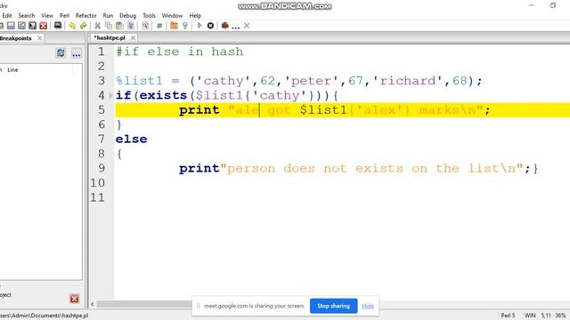
Task: Open the Window menu
Action: (x=172, y=16)
